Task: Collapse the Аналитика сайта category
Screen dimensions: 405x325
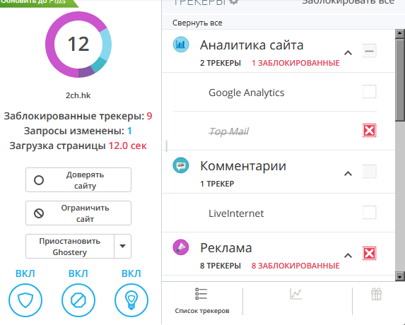Action: (348, 53)
